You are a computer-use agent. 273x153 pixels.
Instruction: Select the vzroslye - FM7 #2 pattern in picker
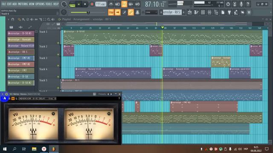[21, 64]
